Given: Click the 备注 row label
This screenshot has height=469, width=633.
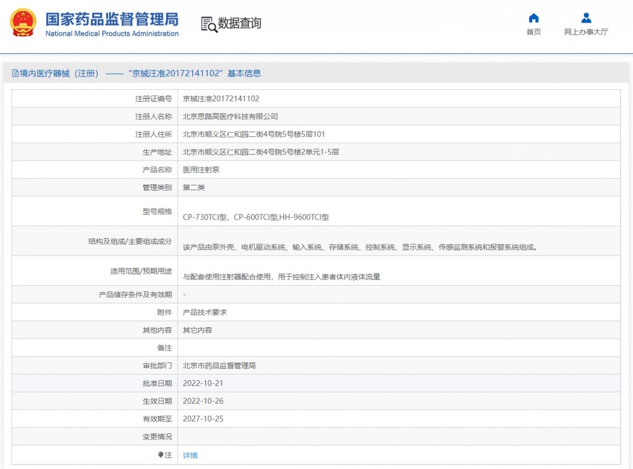Looking at the screenshot, I should pos(165,348).
